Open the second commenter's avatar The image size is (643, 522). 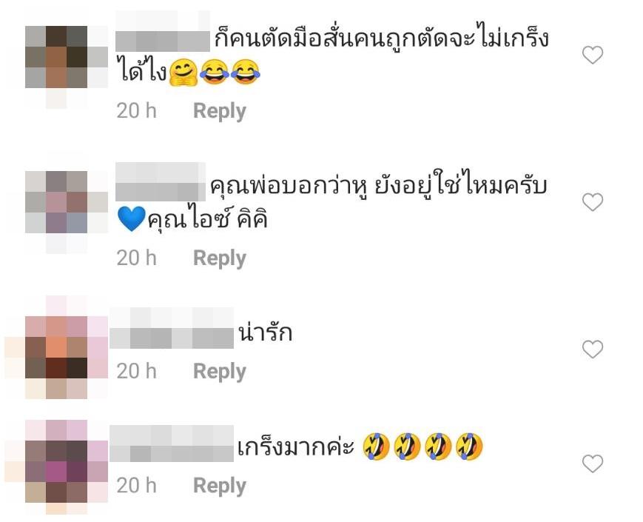point(56,202)
